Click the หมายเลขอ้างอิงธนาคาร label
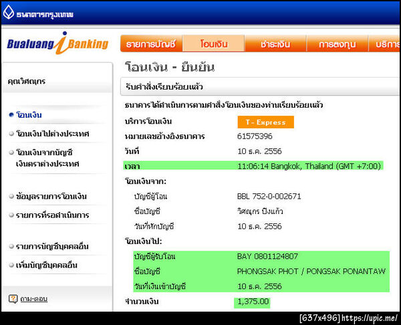401x325 pixels. tap(164, 136)
